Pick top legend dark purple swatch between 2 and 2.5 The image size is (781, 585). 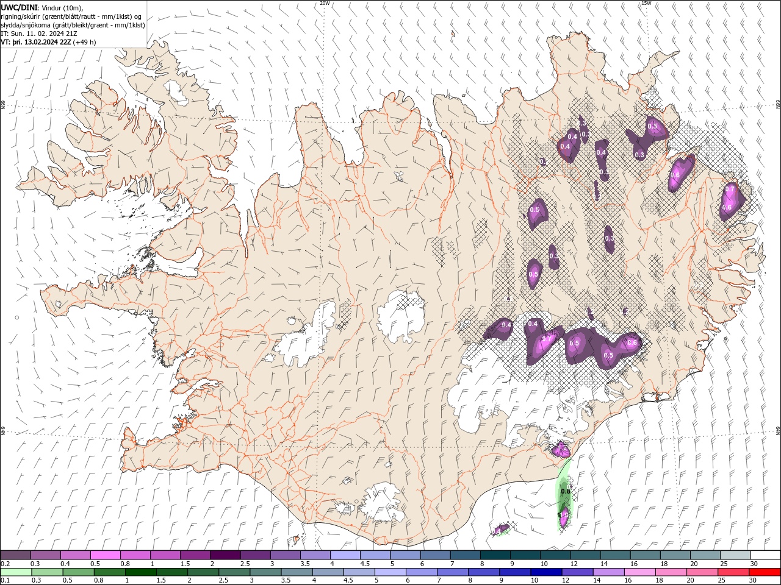tap(225, 555)
